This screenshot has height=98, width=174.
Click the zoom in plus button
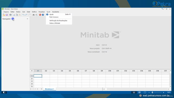click(163, 93)
